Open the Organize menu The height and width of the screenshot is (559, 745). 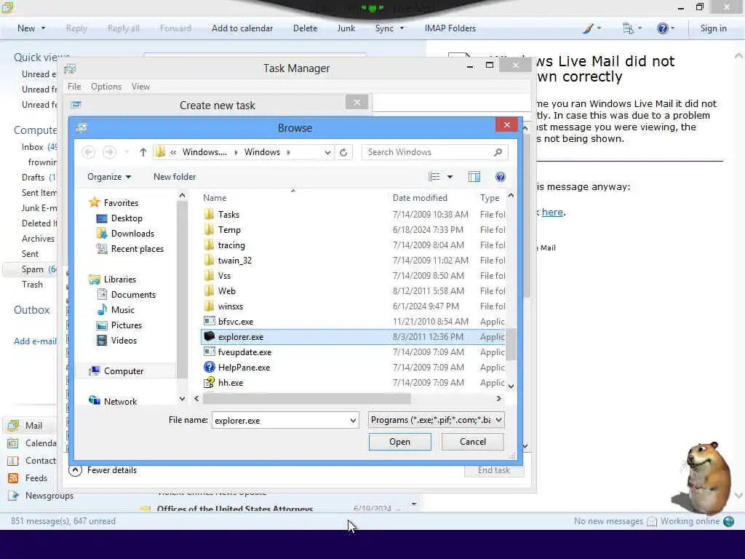click(x=109, y=177)
